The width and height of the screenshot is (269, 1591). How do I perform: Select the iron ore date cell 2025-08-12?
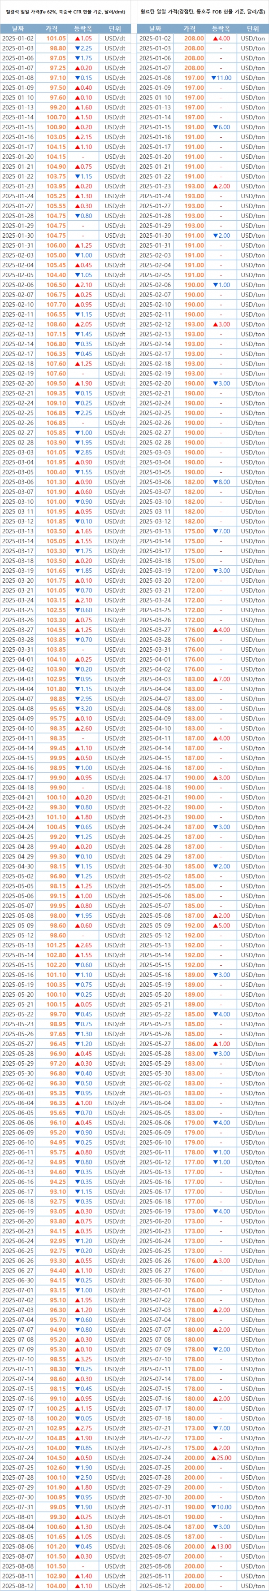point(17,1586)
